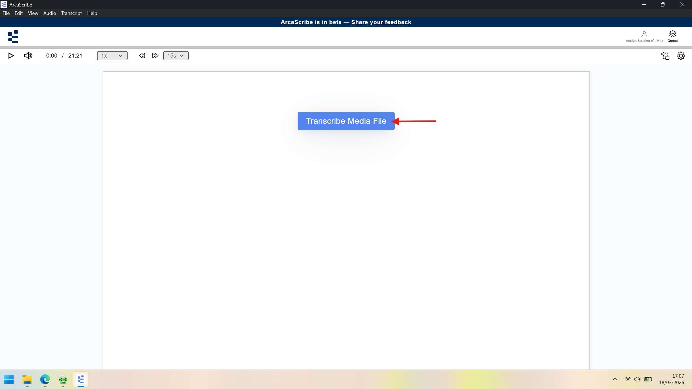Fast-forward using the skip-ahead icon
692x389 pixels.
click(155, 56)
